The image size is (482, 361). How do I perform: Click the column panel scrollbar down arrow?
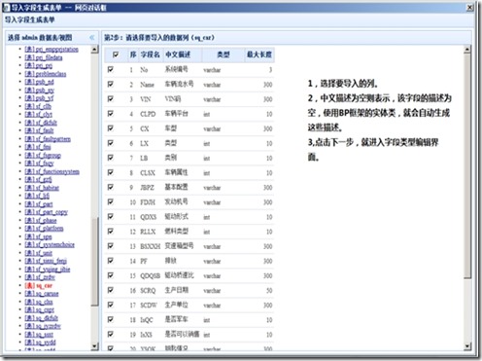[x=467, y=346]
